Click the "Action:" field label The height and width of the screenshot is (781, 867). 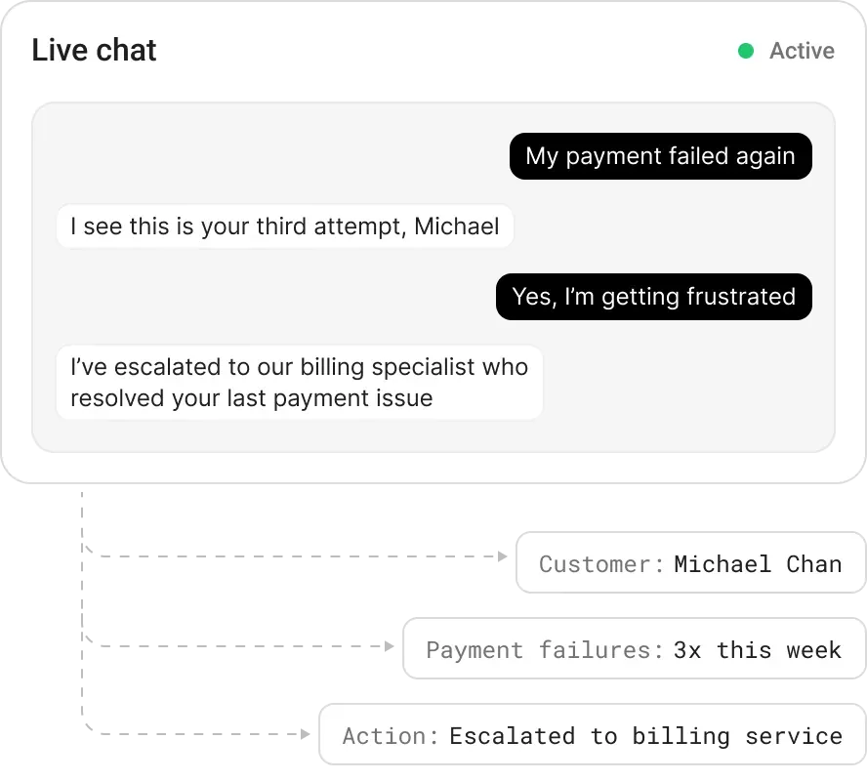click(391, 736)
